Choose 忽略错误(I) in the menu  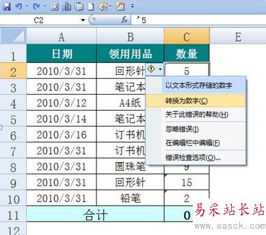coord(195,129)
